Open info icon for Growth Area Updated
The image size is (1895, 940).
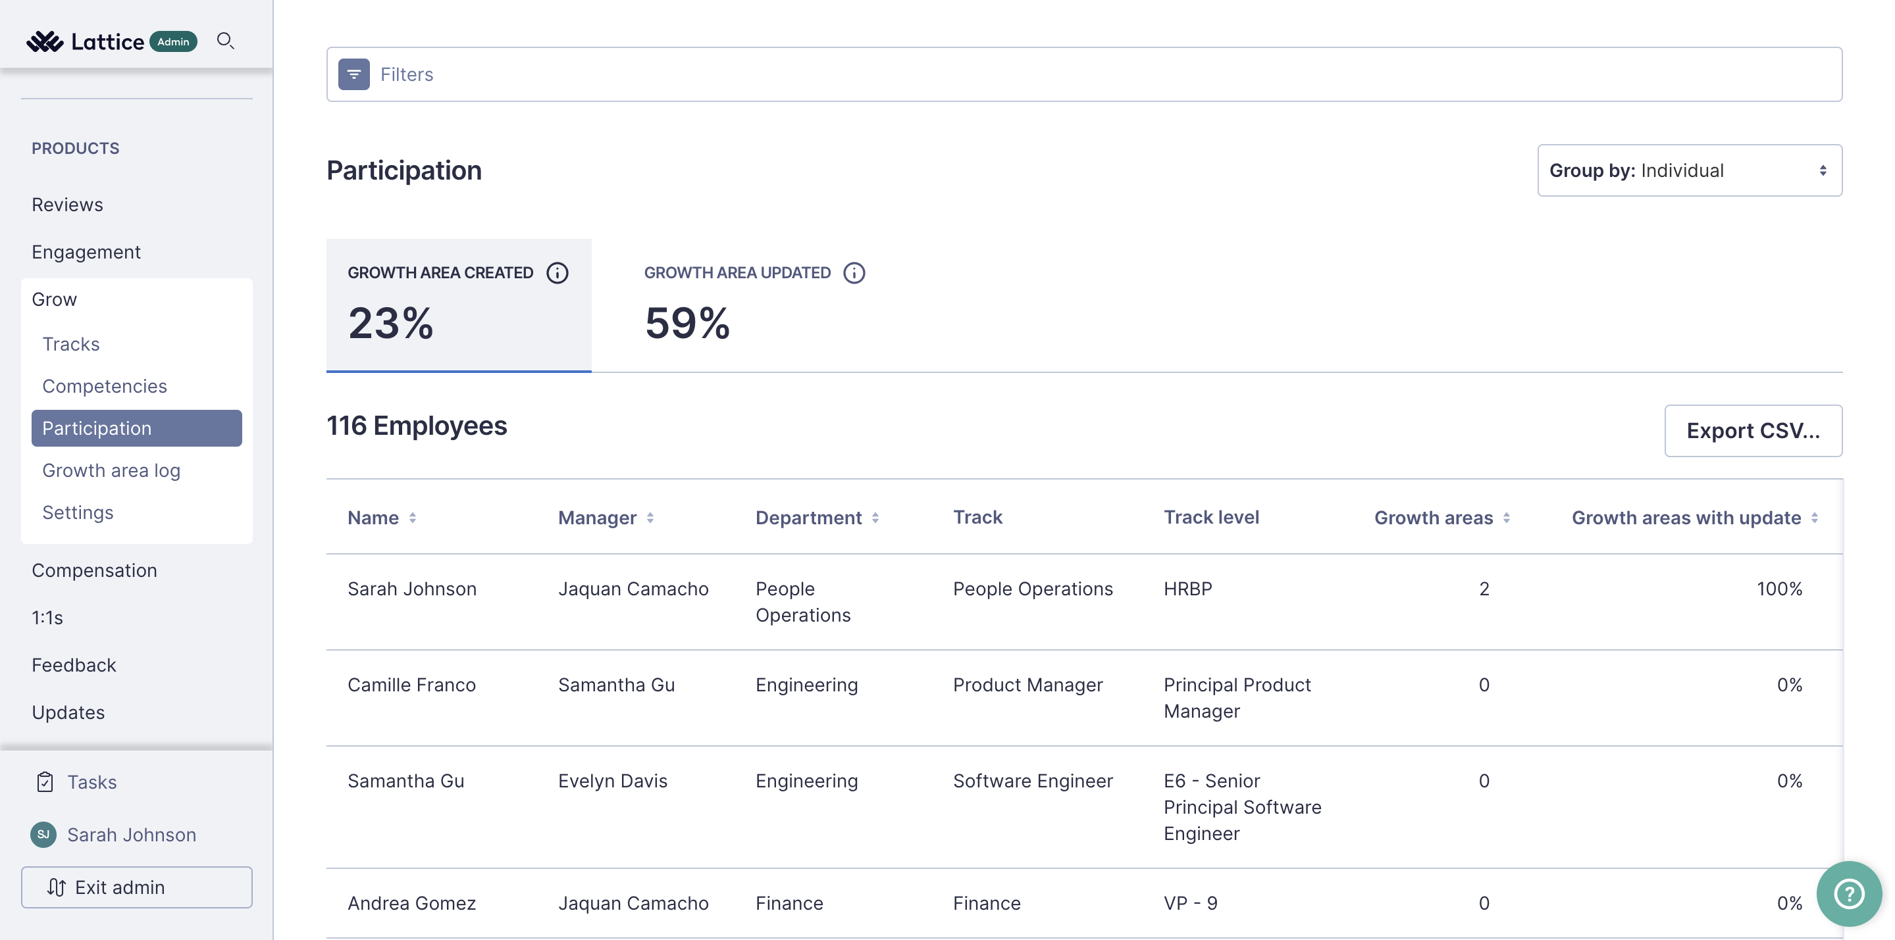click(853, 273)
